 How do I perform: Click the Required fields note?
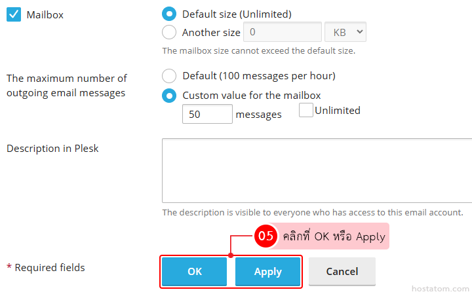click(x=46, y=267)
